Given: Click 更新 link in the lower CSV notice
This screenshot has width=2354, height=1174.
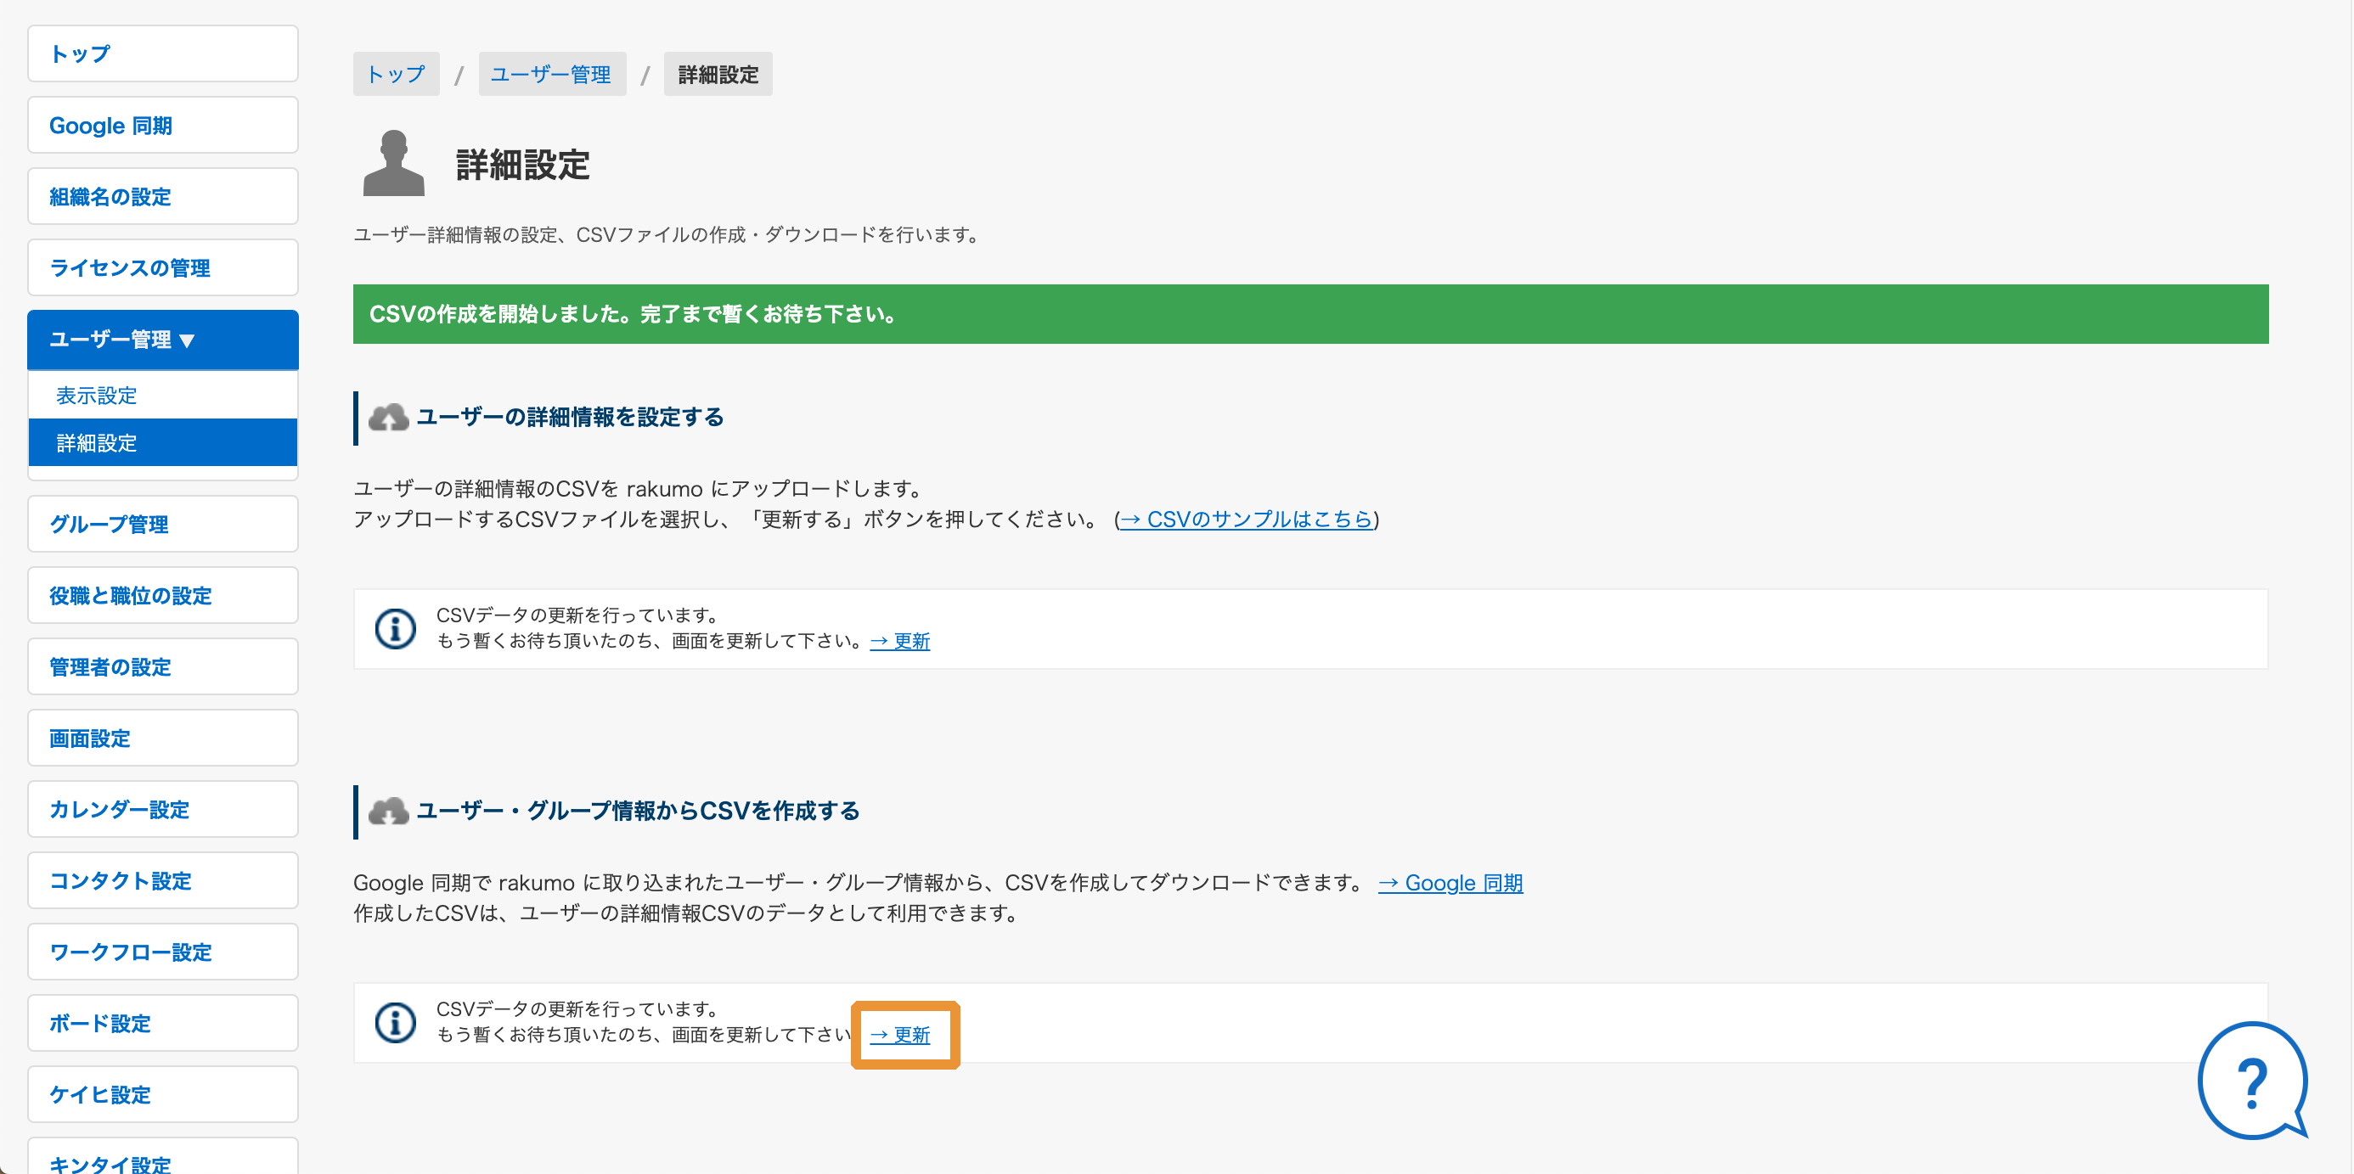Looking at the screenshot, I should pyautogui.click(x=900, y=1035).
